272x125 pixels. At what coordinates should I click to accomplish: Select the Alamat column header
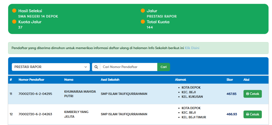coord(180,80)
